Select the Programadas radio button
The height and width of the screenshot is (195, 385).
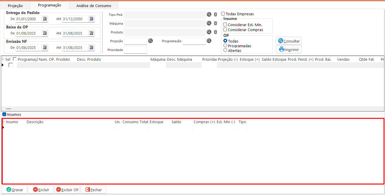tap(225, 46)
